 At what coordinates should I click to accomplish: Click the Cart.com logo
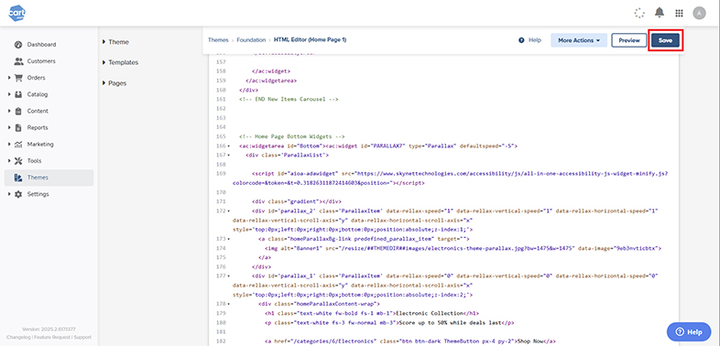[x=17, y=13]
